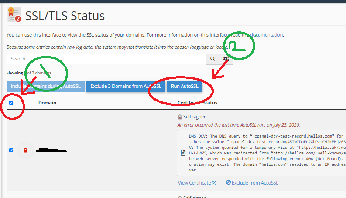Toggle the select-all domains checkbox

(x=11, y=103)
